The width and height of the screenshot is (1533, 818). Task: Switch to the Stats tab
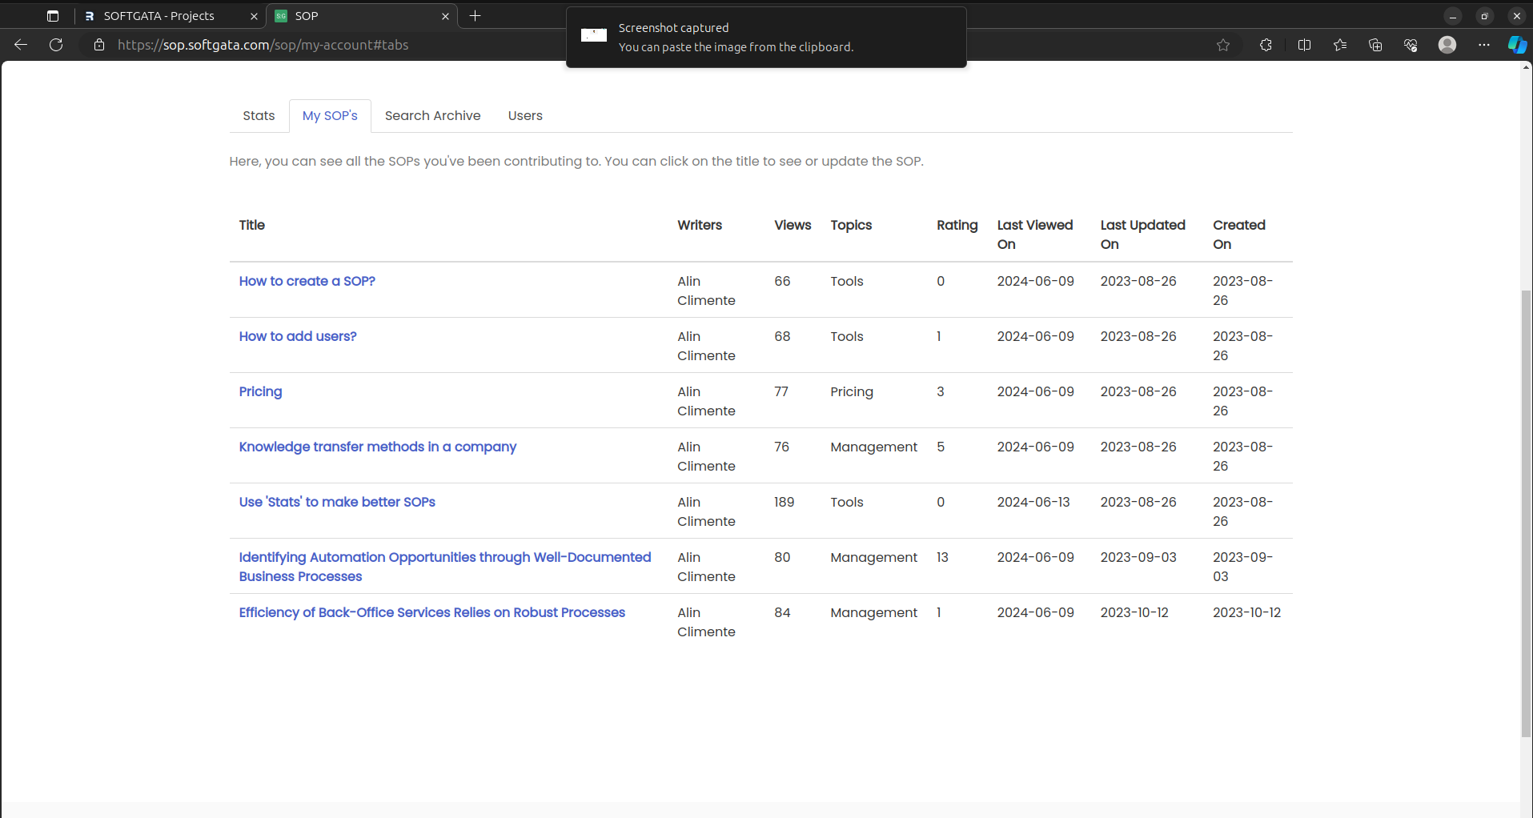point(259,116)
